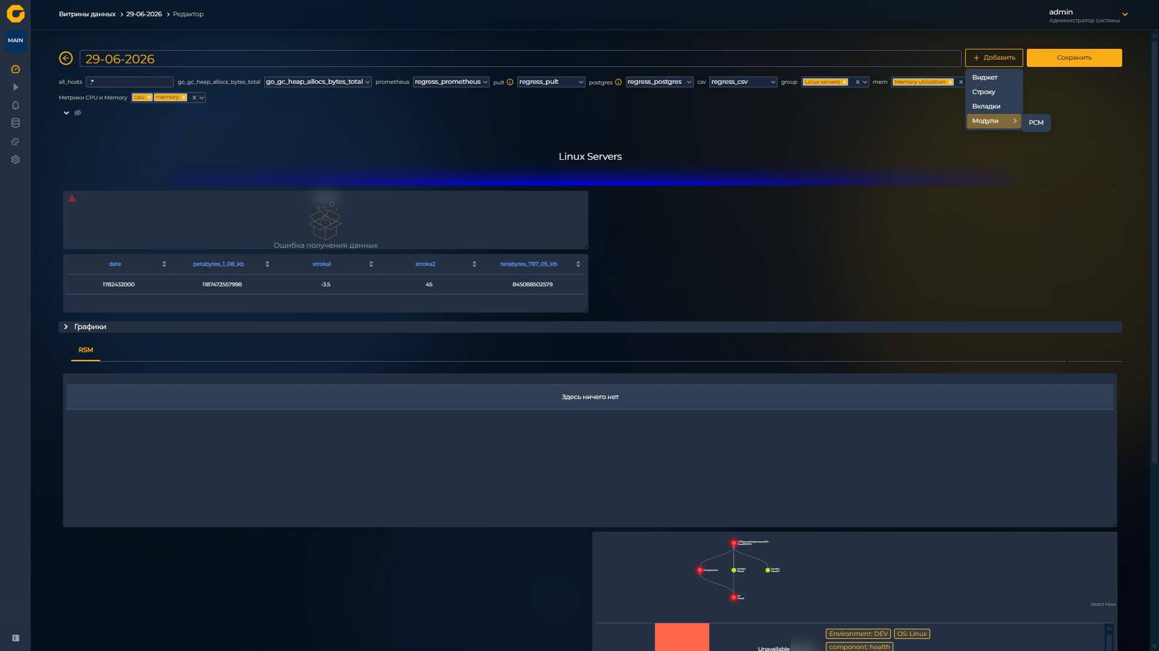
Task: Click the sidebar collapse icon at bottom
Action: coord(16,638)
